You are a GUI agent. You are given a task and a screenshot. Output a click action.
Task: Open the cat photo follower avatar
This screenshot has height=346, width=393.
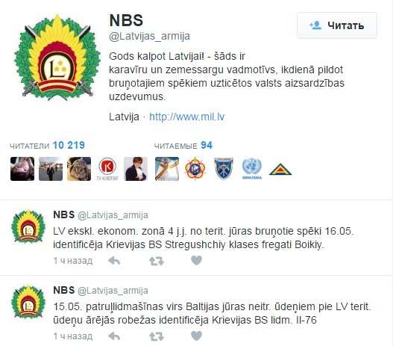coord(79,169)
